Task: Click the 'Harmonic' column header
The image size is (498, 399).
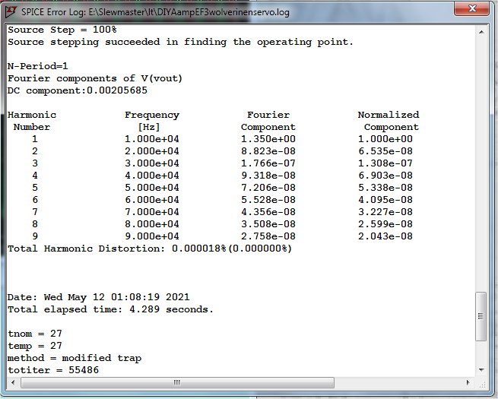Action: coord(32,115)
